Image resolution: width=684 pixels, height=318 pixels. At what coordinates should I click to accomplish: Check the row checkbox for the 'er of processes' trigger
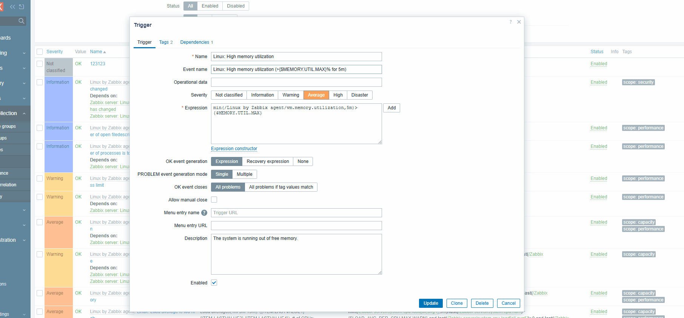(40, 146)
